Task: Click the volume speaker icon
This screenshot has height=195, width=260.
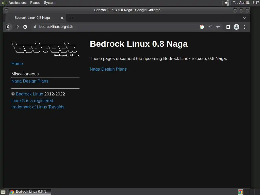Action: (228, 3)
